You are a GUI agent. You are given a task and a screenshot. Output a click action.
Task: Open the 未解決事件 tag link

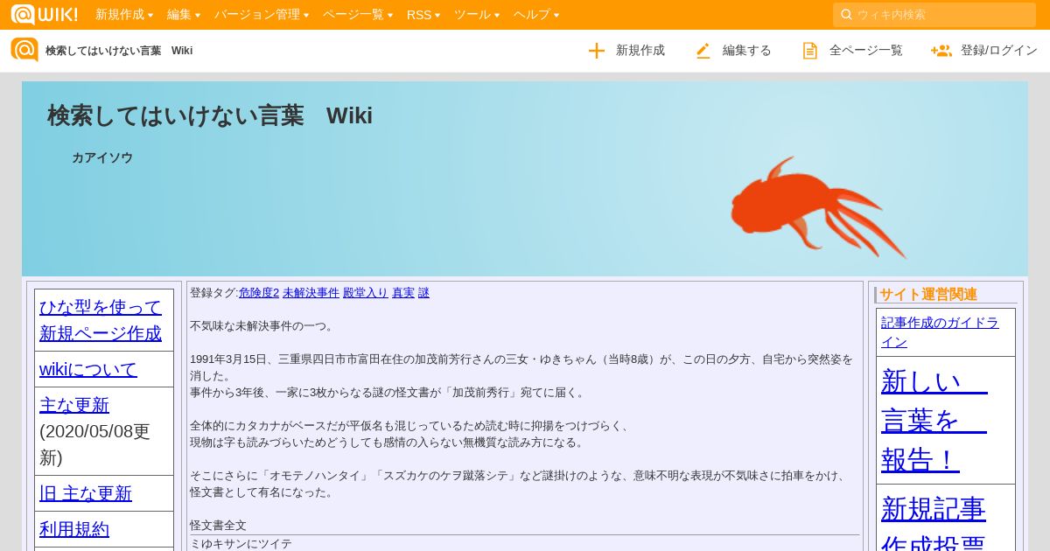click(x=311, y=293)
